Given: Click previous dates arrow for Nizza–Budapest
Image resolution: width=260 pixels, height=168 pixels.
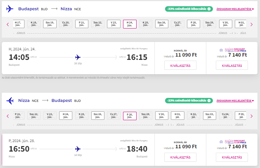Looking at the screenshot, I should tap(8, 116).
